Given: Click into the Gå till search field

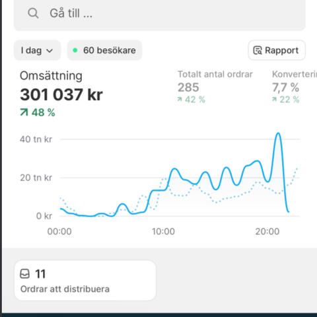Looking at the screenshot, I should tap(160, 14).
